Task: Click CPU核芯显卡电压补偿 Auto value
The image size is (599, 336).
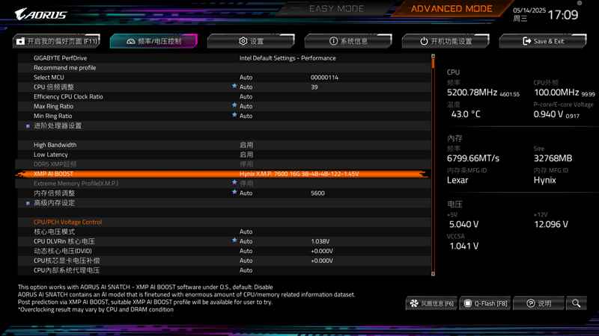Action: (x=246, y=261)
